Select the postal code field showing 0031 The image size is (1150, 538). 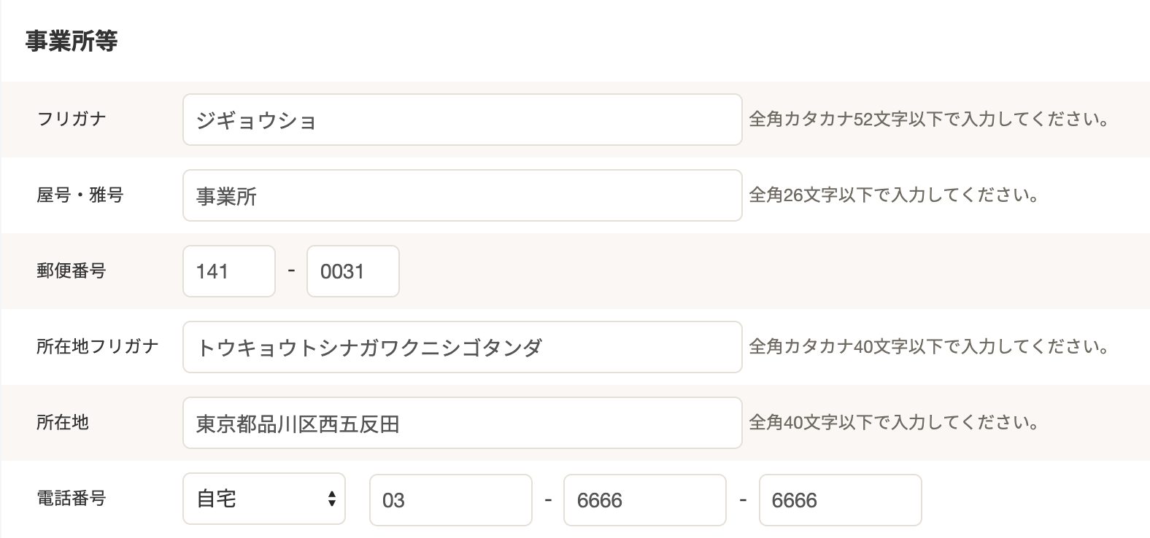click(x=352, y=271)
